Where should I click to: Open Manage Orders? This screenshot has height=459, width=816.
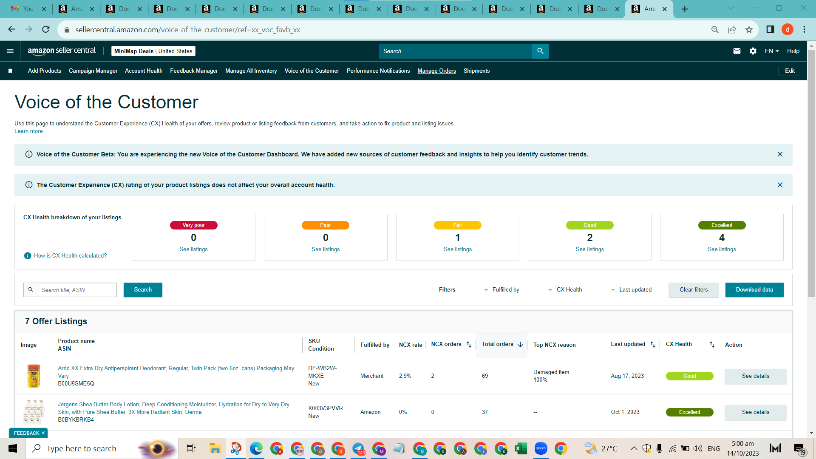(x=436, y=71)
